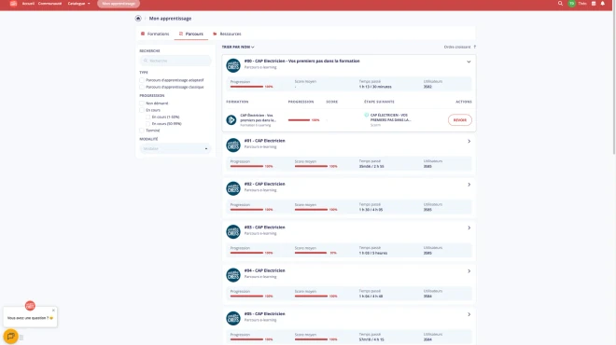Expand the #05 CAP Electricien path
Screen dimensions: 616x345
(x=469, y=314)
